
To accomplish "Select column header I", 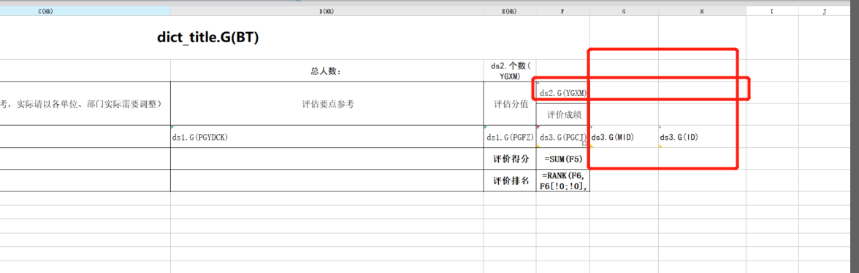I will tap(773, 11).
